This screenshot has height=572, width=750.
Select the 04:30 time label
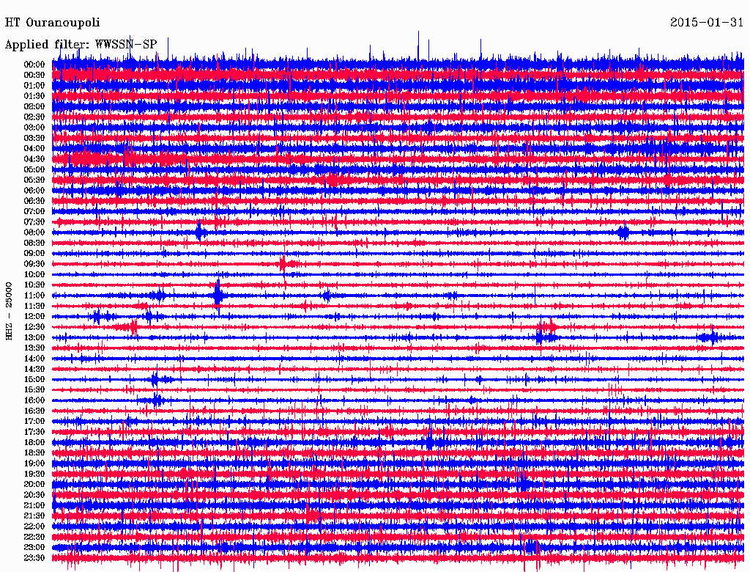click(x=34, y=159)
